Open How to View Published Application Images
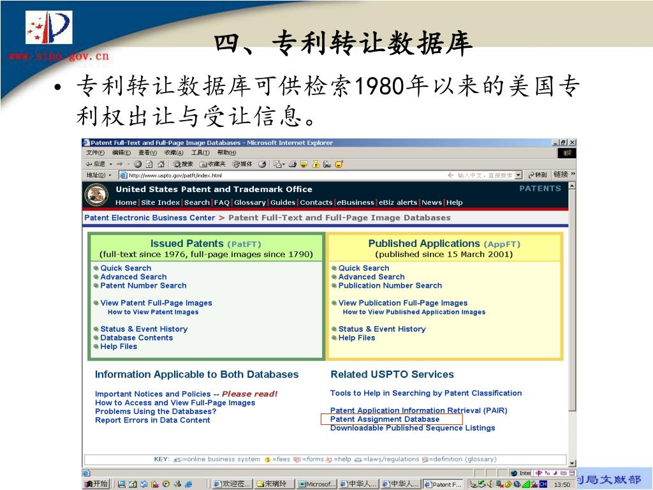Viewport: 653px width, 490px height. pos(414,311)
